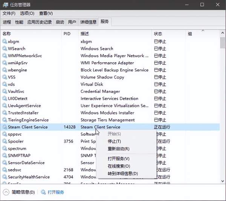Image resolution: width=226 pixels, height=201 pixels.
Task: Switch to the 性能 tab
Action: coord(19,22)
